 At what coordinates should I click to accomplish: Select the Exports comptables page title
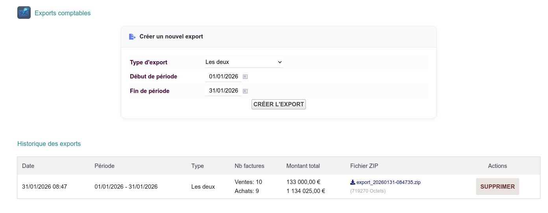point(63,13)
